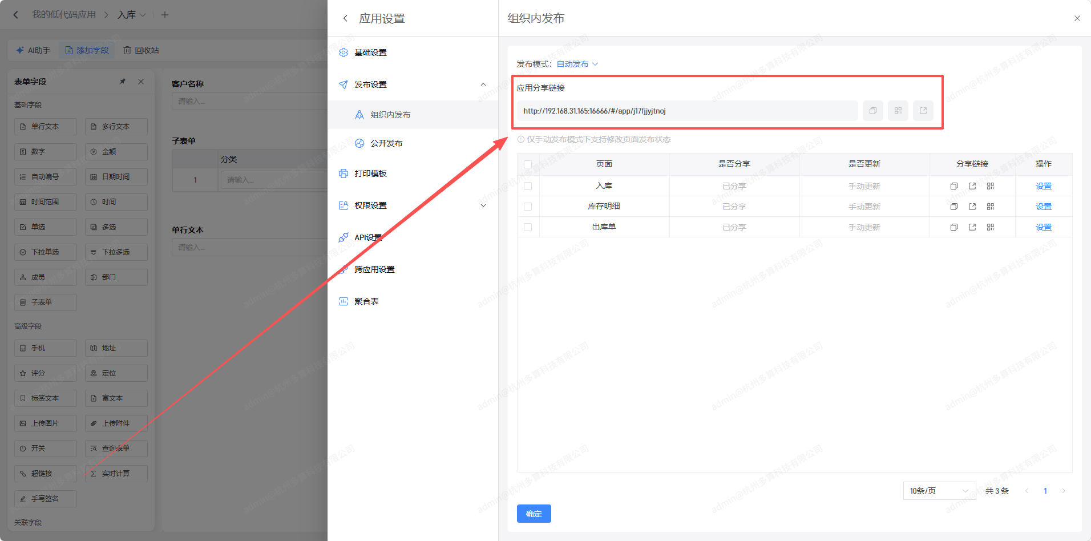Copy share link for 出库单 page
The height and width of the screenshot is (541, 1091).
coord(954,227)
